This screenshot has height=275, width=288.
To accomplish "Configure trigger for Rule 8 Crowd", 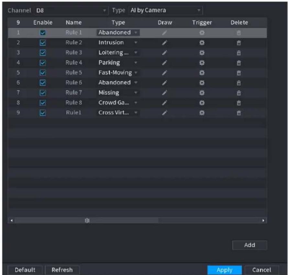I will pyautogui.click(x=202, y=103).
